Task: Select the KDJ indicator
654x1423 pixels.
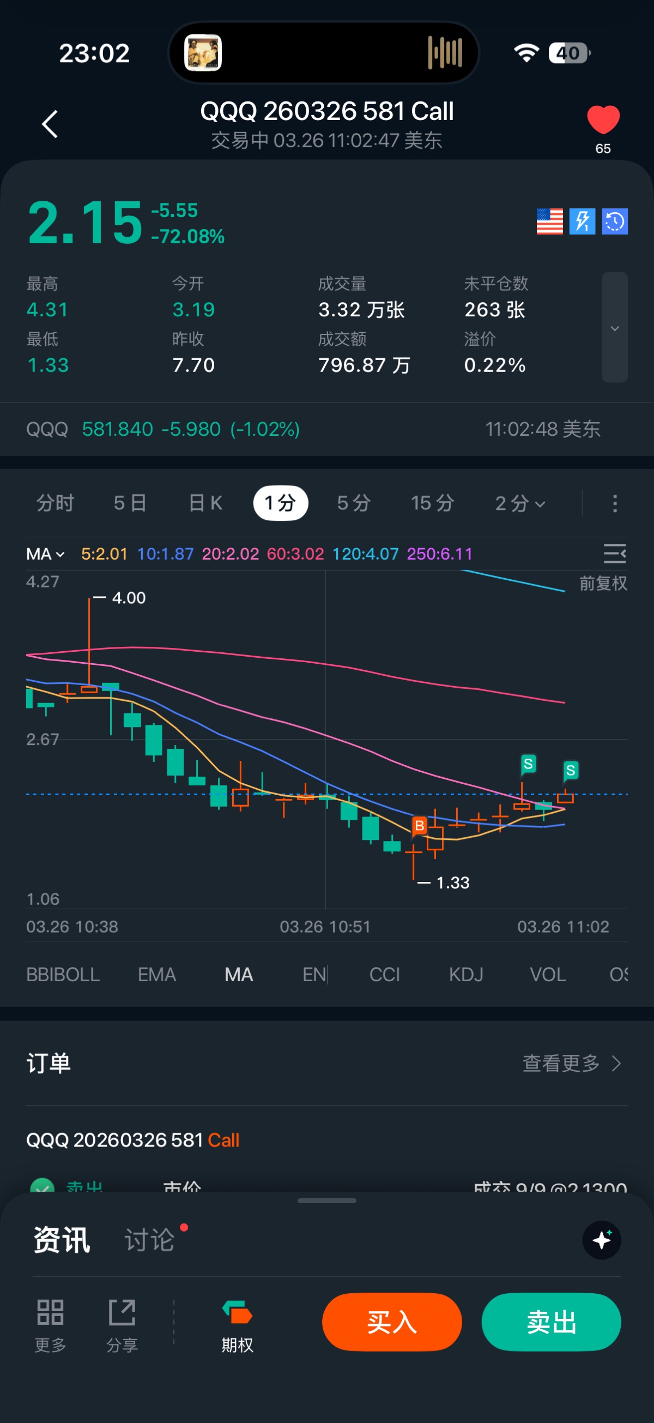Action: point(466,975)
